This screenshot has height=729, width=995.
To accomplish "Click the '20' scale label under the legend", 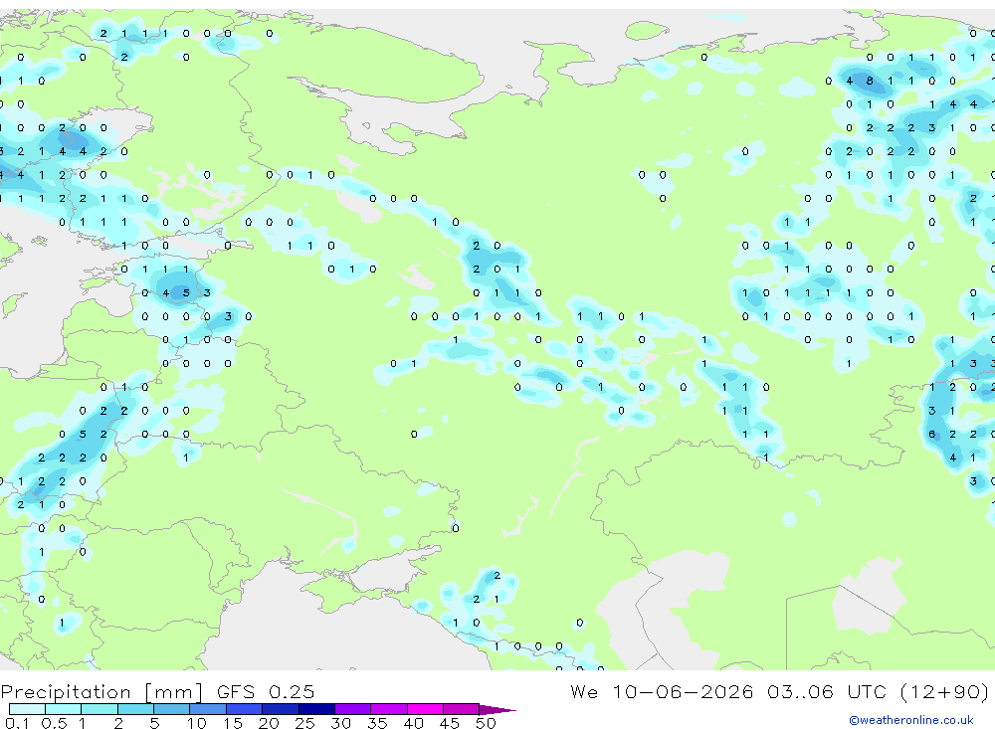I will pos(269,723).
